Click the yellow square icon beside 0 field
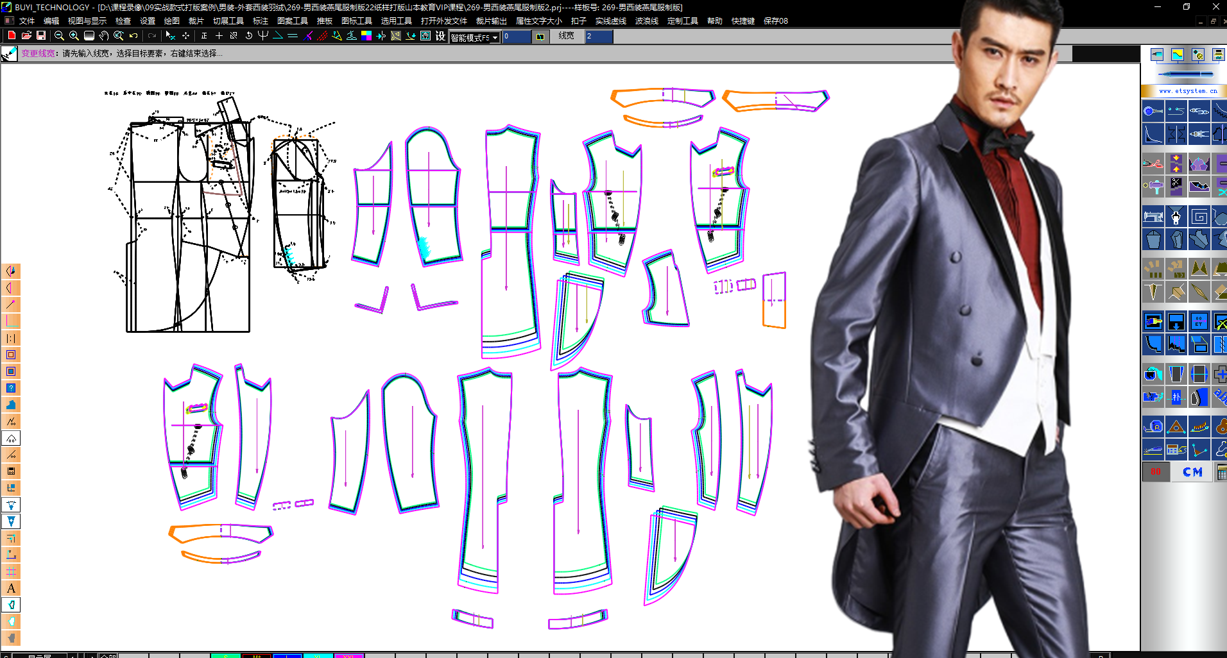Viewport: 1227px width, 658px height. (540, 37)
